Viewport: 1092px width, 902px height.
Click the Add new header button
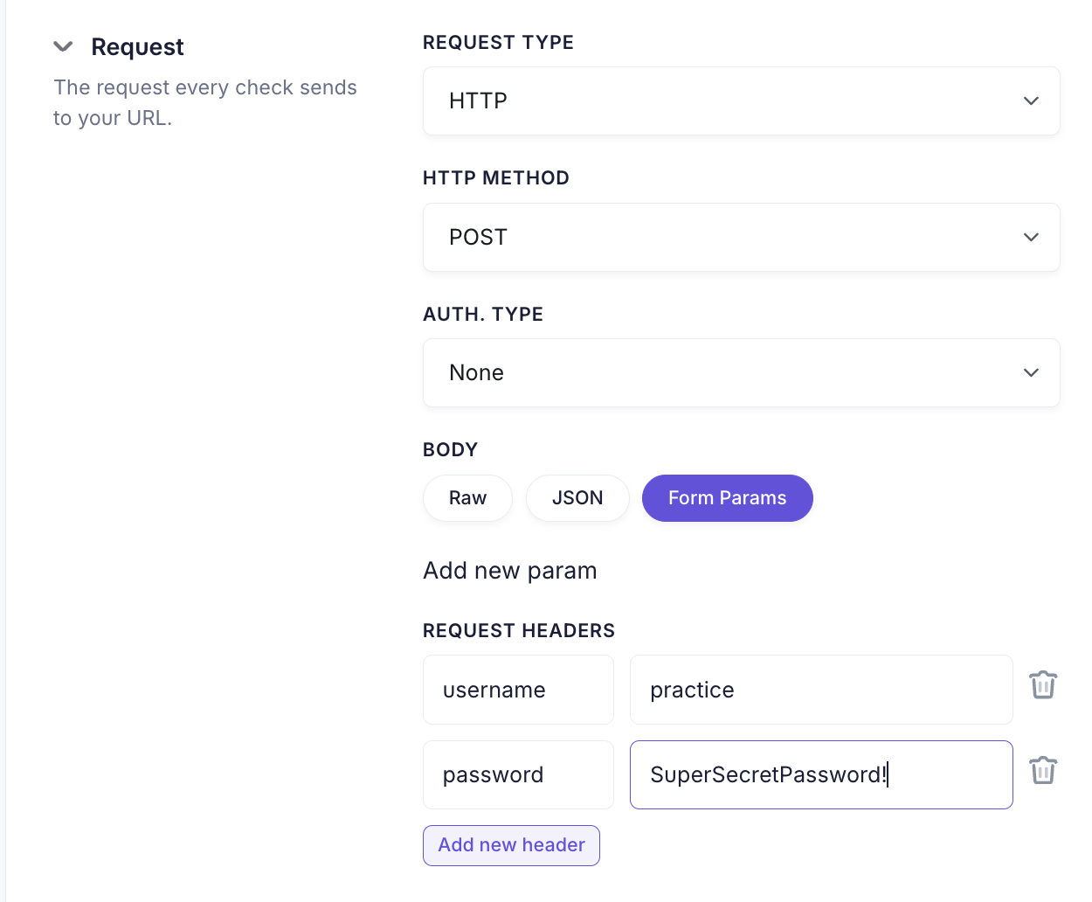511,845
